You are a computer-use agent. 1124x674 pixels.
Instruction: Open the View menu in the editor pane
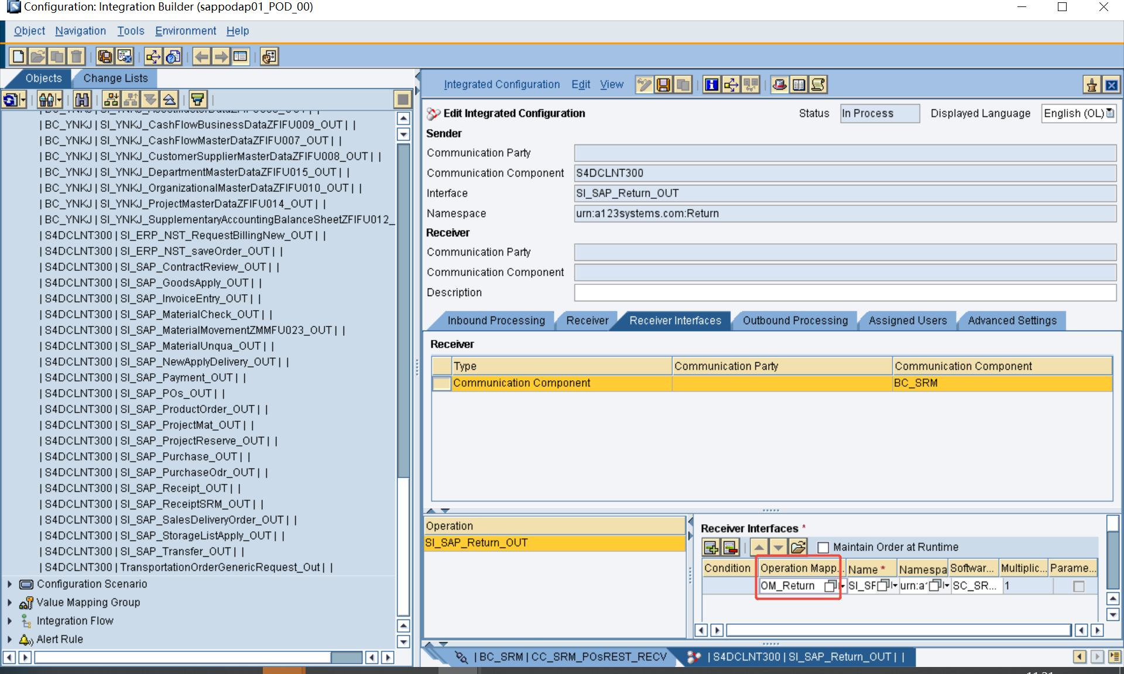[612, 85]
